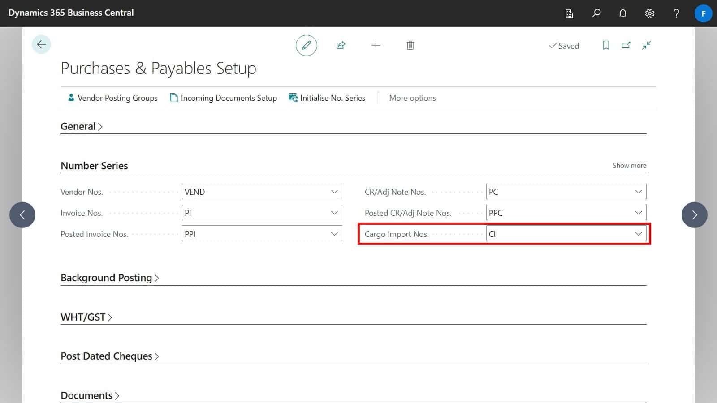
Task: Expand the WHT/GST section
Action: tap(86, 317)
